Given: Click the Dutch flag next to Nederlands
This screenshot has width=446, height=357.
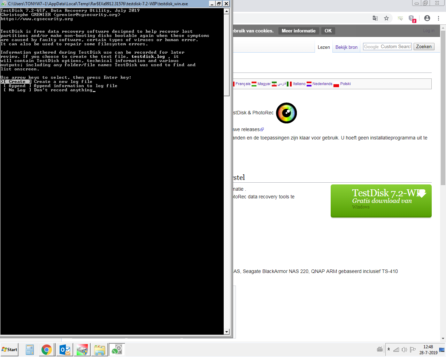Looking at the screenshot, I should pos(309,84).
